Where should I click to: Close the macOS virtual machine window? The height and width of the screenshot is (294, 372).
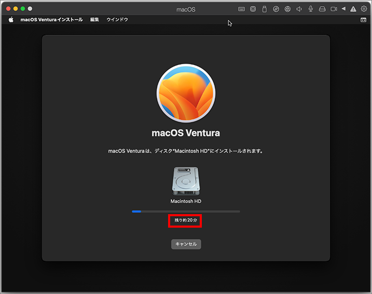8,9
